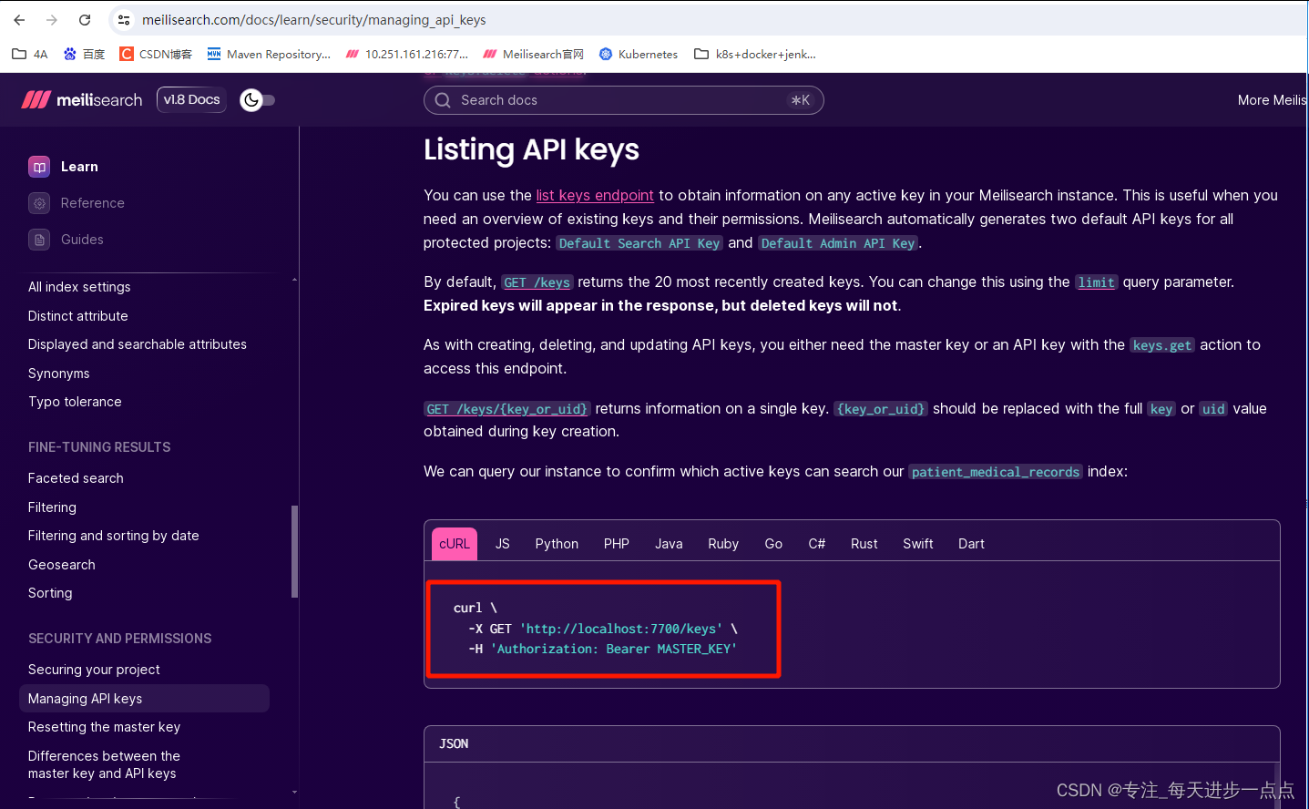Toggle dark mode switch
The height and width of the screenshot is (809, 1309).
[258, 100]
